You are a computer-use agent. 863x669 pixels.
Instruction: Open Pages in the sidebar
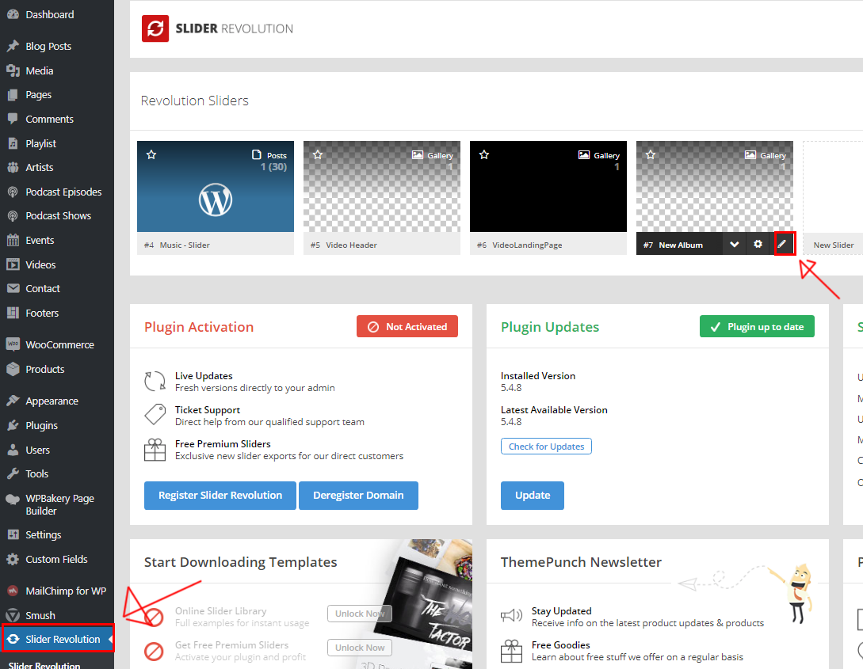39,94
